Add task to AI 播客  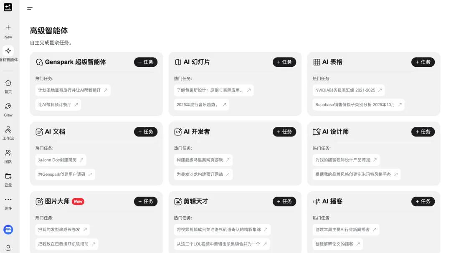[423, 201]
